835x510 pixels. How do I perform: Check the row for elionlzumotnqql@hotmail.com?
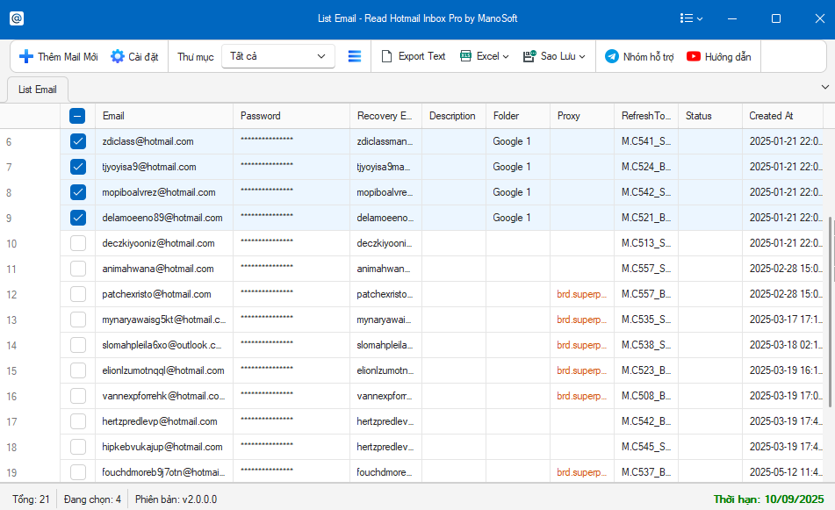pos(78,370)
